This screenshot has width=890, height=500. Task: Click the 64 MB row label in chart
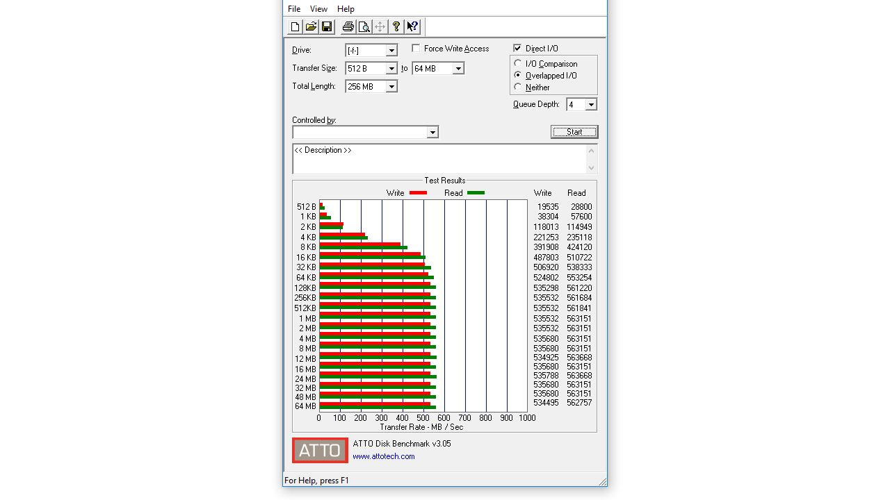(x=306, y=406)
